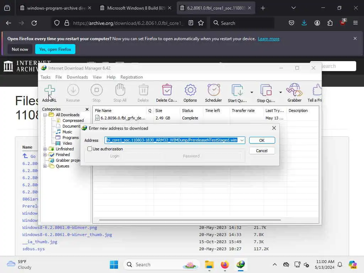
Task: Open the Address history dropdown
Action: point(242,140)
